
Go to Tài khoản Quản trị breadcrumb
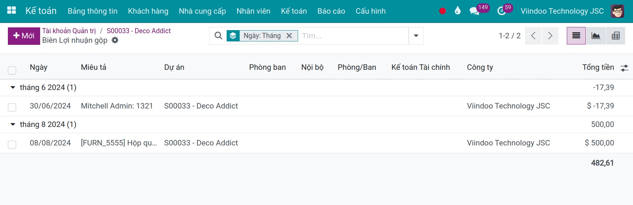(69, 31)
